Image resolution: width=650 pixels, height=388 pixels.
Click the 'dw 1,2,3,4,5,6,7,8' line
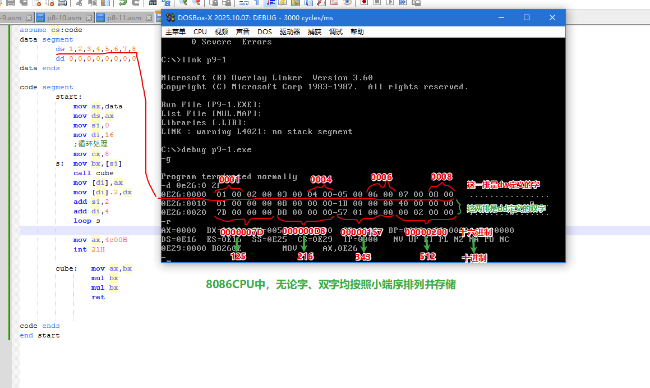96,49
